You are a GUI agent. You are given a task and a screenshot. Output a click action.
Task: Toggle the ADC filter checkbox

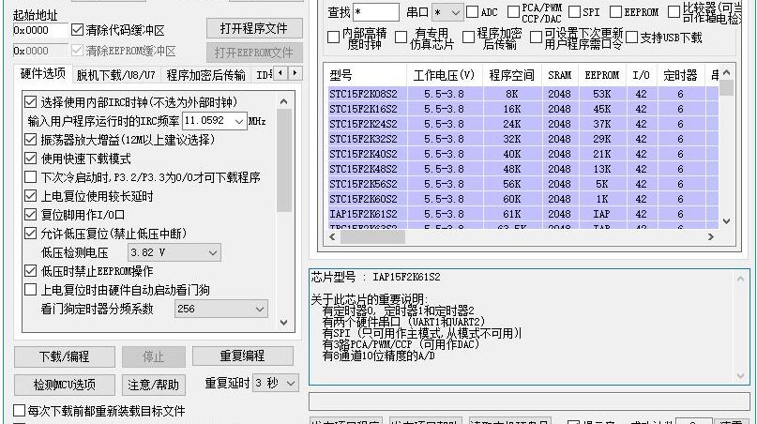[472, 12]
